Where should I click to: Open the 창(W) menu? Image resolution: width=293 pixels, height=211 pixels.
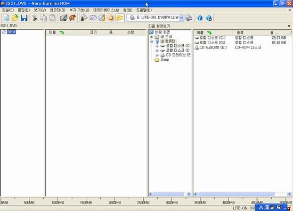point(128,10)
